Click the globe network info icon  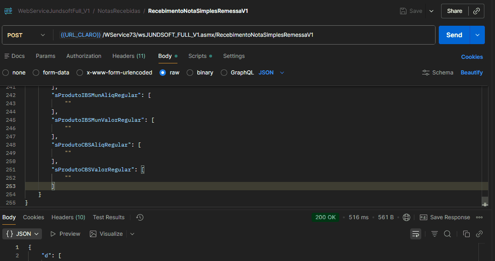(x=407, y=217)
